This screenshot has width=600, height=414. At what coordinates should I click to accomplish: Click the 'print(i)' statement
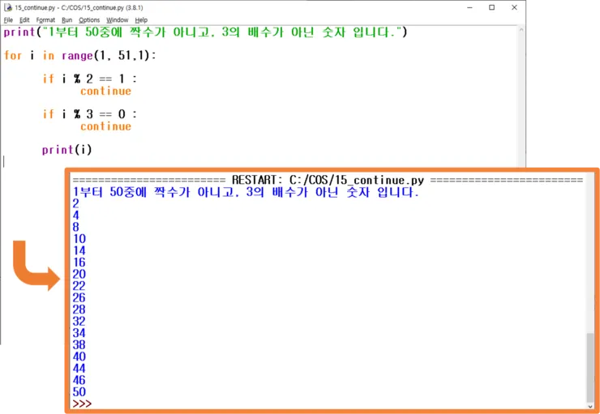(67, 150)
